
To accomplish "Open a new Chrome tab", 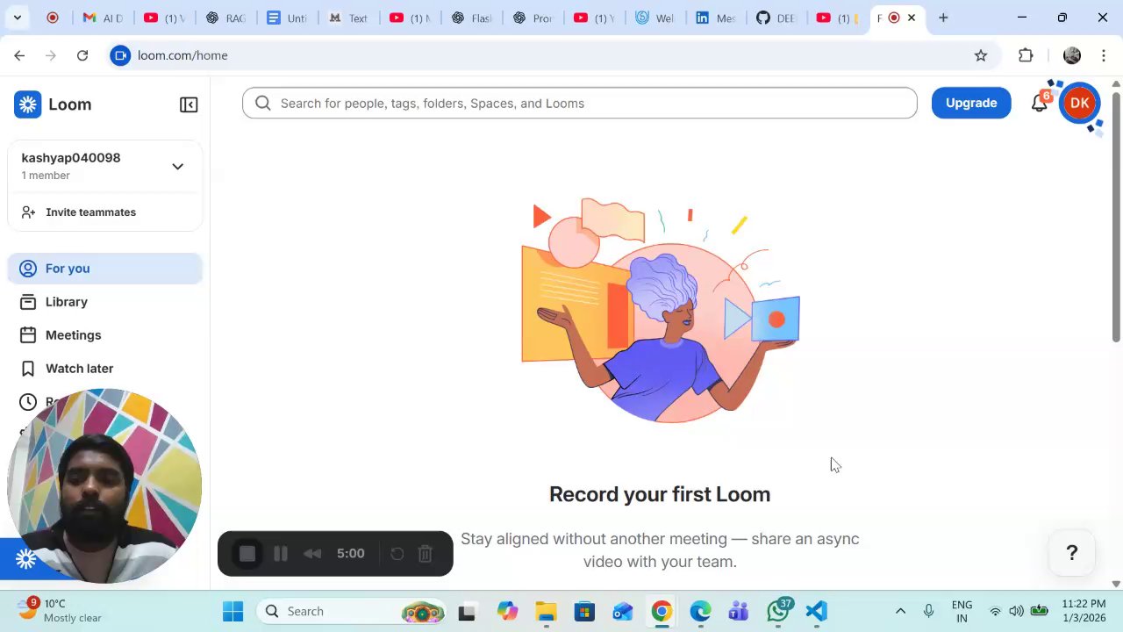I will (943, 18).
